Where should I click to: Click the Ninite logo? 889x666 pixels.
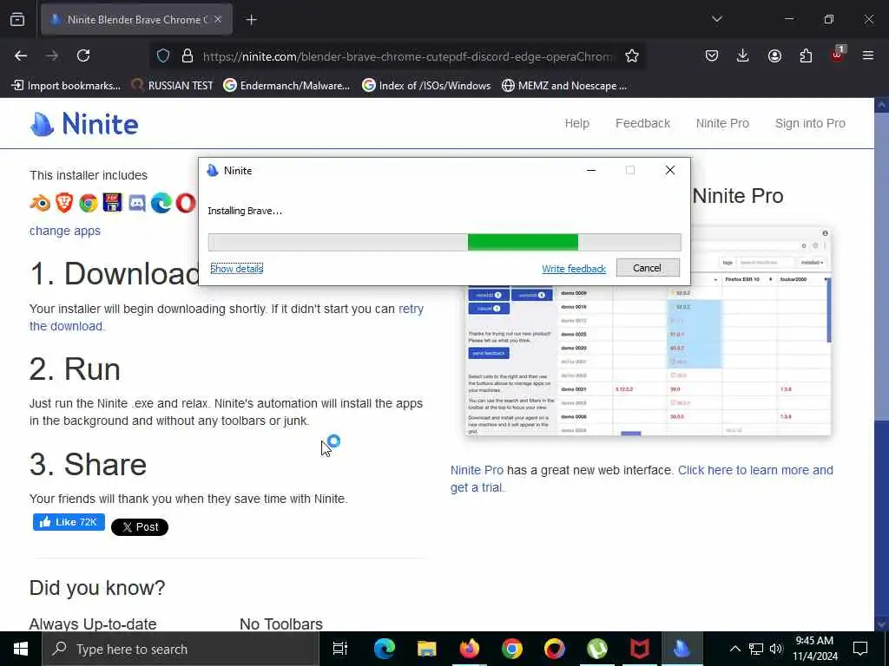(x=84, y=123)
